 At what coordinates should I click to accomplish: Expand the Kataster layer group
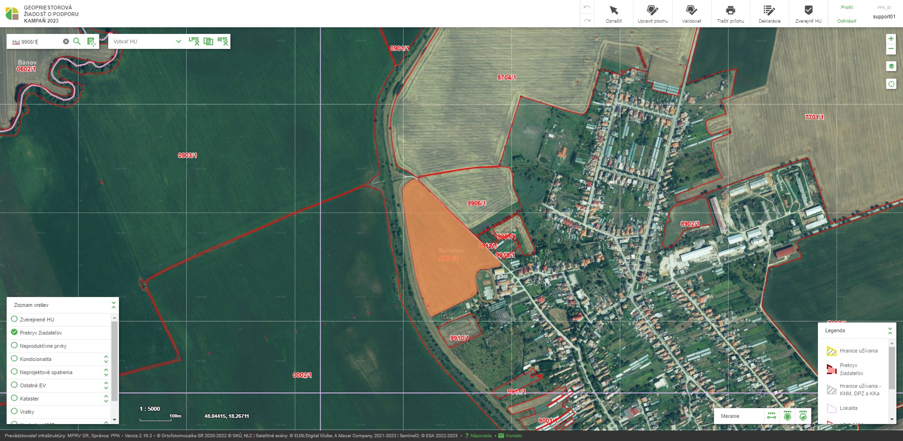click(x=106, y=399)
